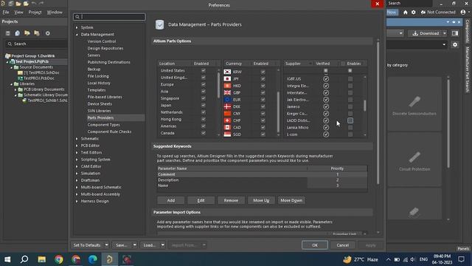Click Cancel in Preferences dialog
The image size is (472, 266).
[x=342, y=245]
